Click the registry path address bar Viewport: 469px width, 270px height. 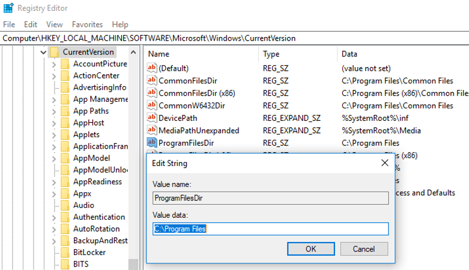pos(234,38)
